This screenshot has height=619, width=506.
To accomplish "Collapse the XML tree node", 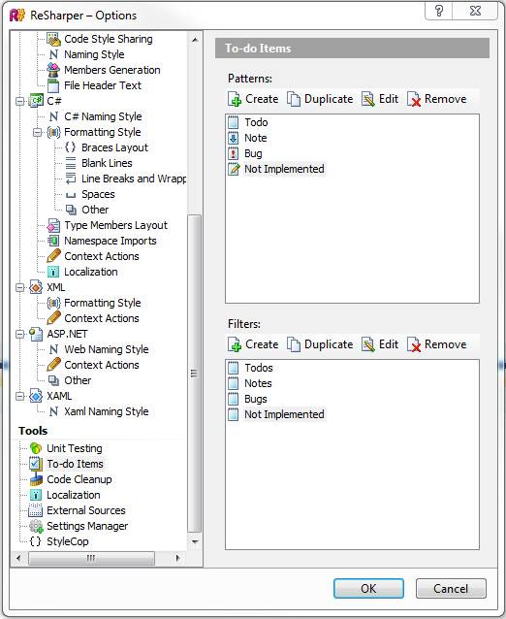I will point(19,288).
